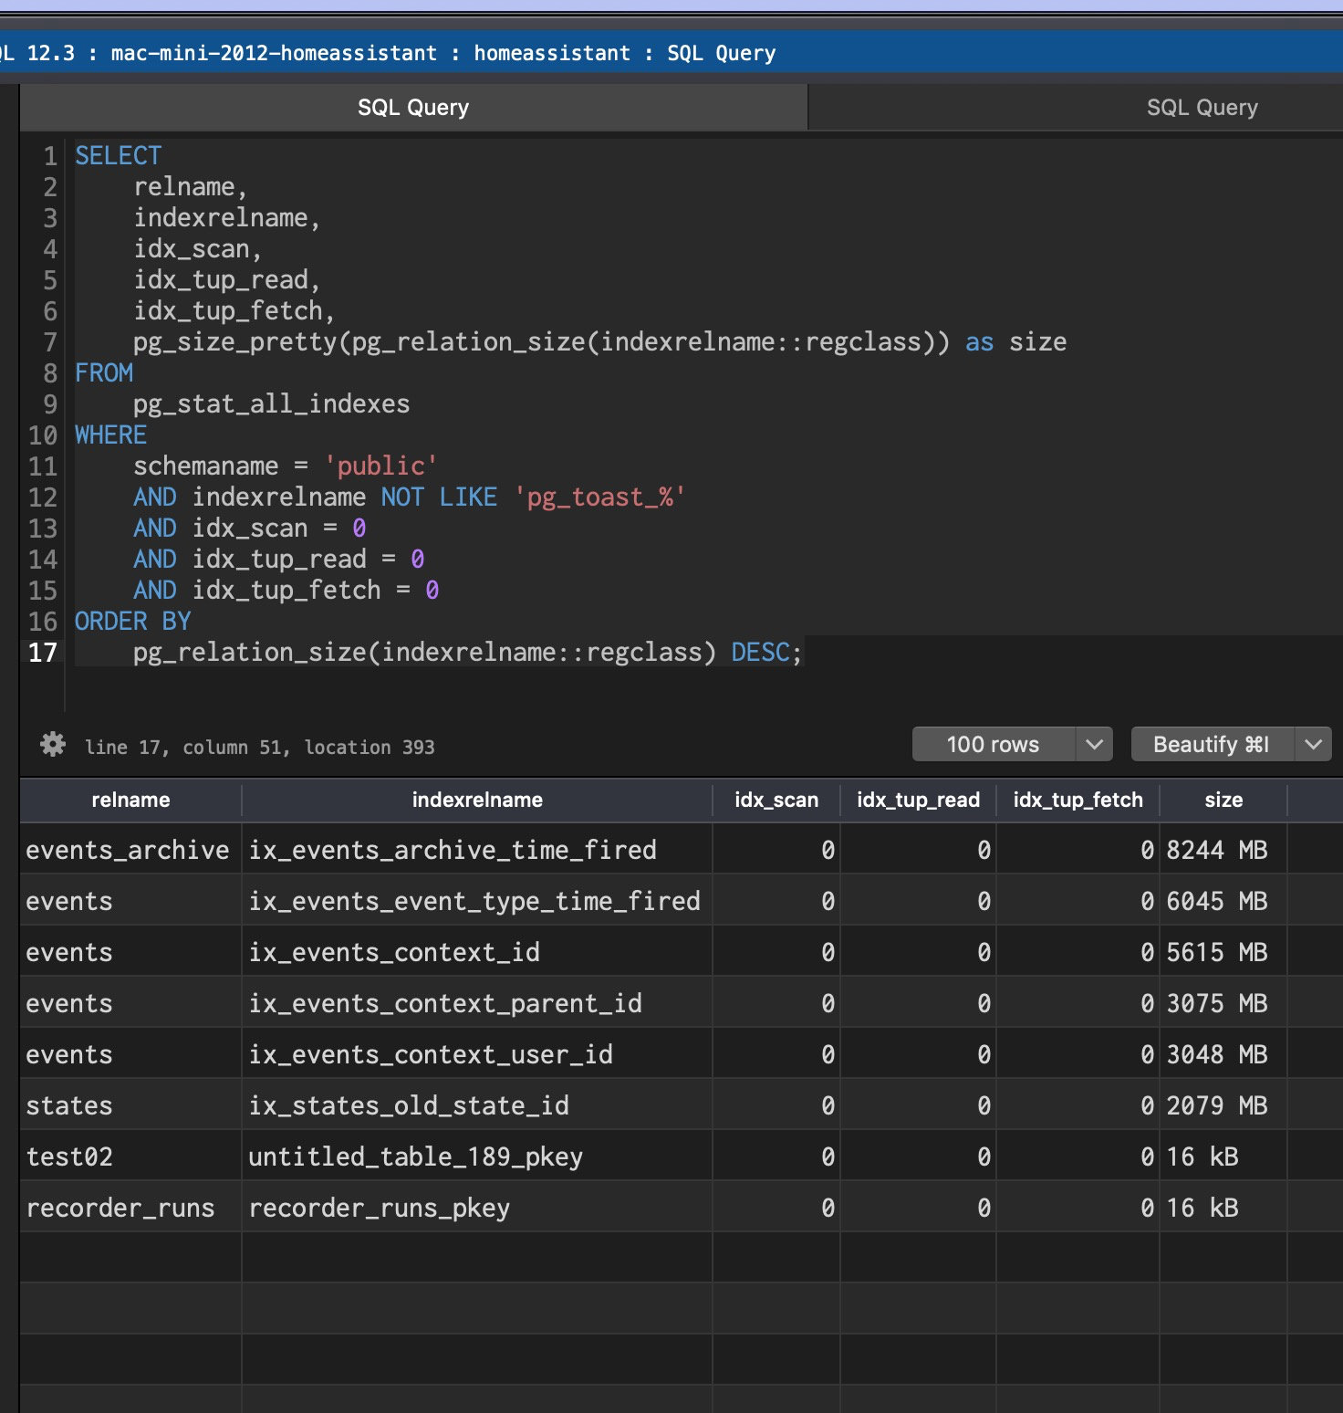Open the 100 rows limit dropdown
The width and height of the screenshot is (1343, 1413).
click(1094, 745)
